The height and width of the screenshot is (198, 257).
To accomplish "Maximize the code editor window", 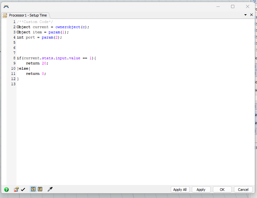I will (233, 6).
